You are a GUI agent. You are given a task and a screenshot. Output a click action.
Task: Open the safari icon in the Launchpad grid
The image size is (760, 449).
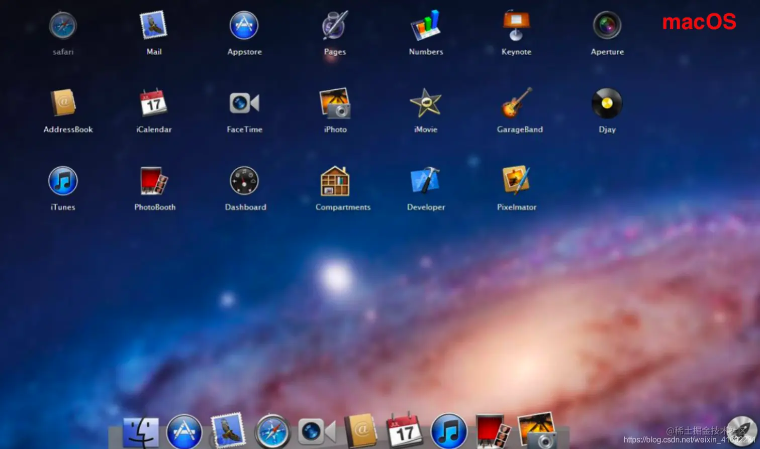pyautogui.click(x=63, y=26)
